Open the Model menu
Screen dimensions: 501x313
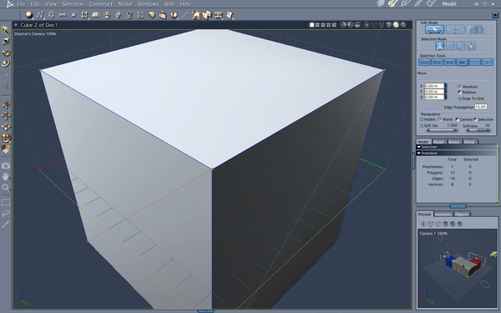point(125,4)
